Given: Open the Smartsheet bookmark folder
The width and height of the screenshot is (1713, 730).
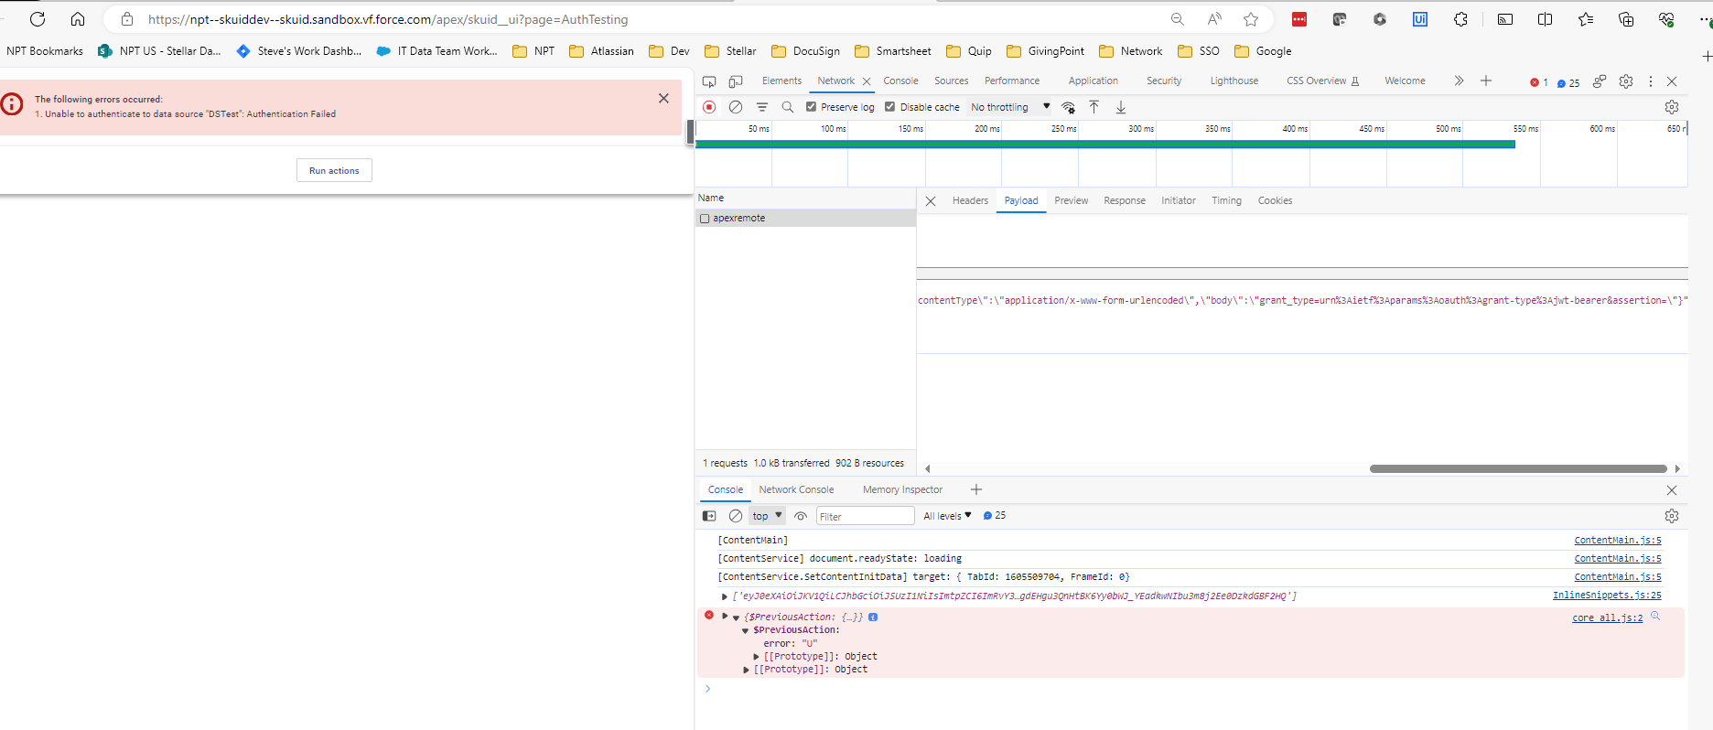Looking at the screenshot, I should (x=892, y=51).
